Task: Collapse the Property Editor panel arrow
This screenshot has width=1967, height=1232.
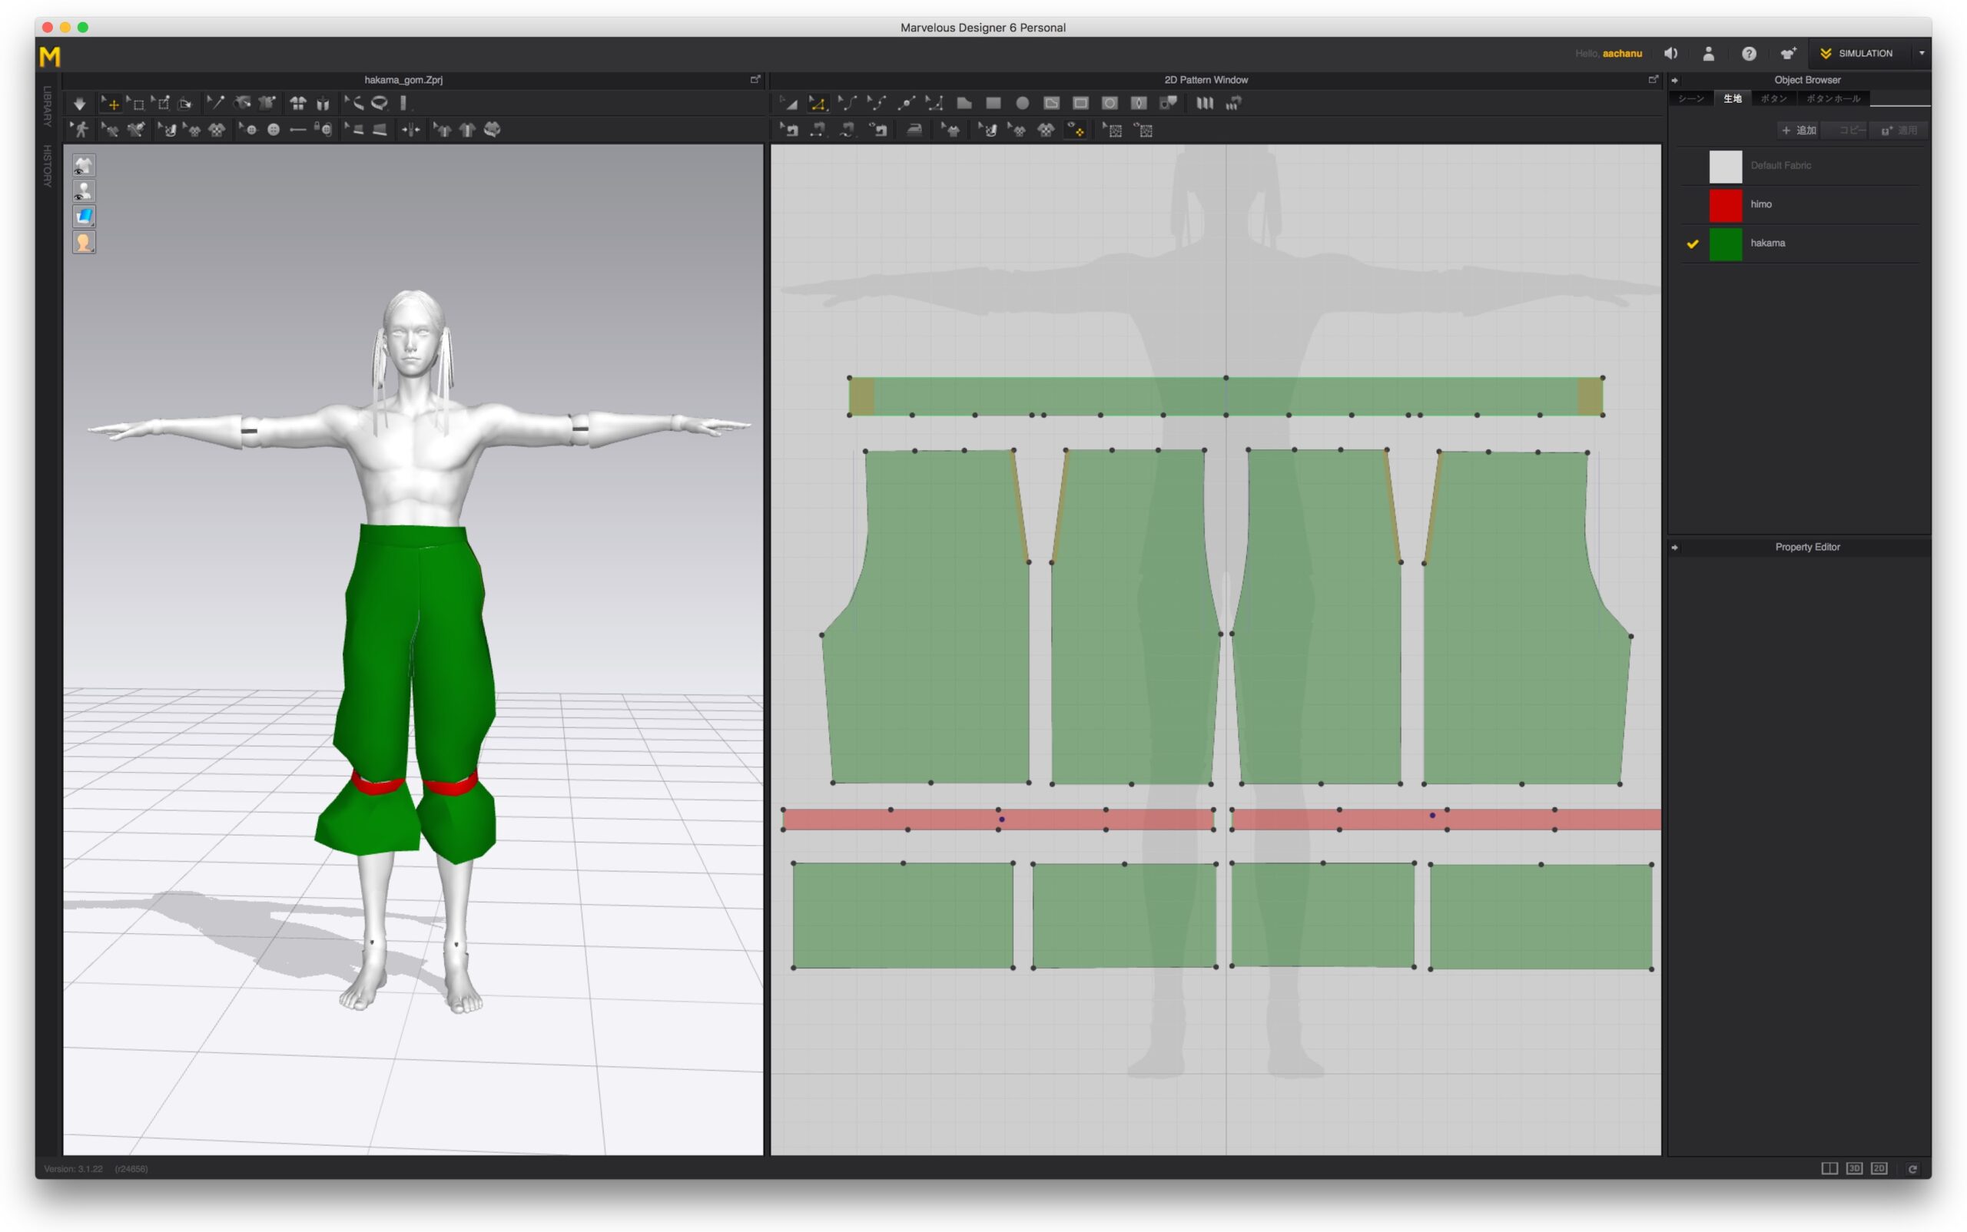Action: 1674,548
